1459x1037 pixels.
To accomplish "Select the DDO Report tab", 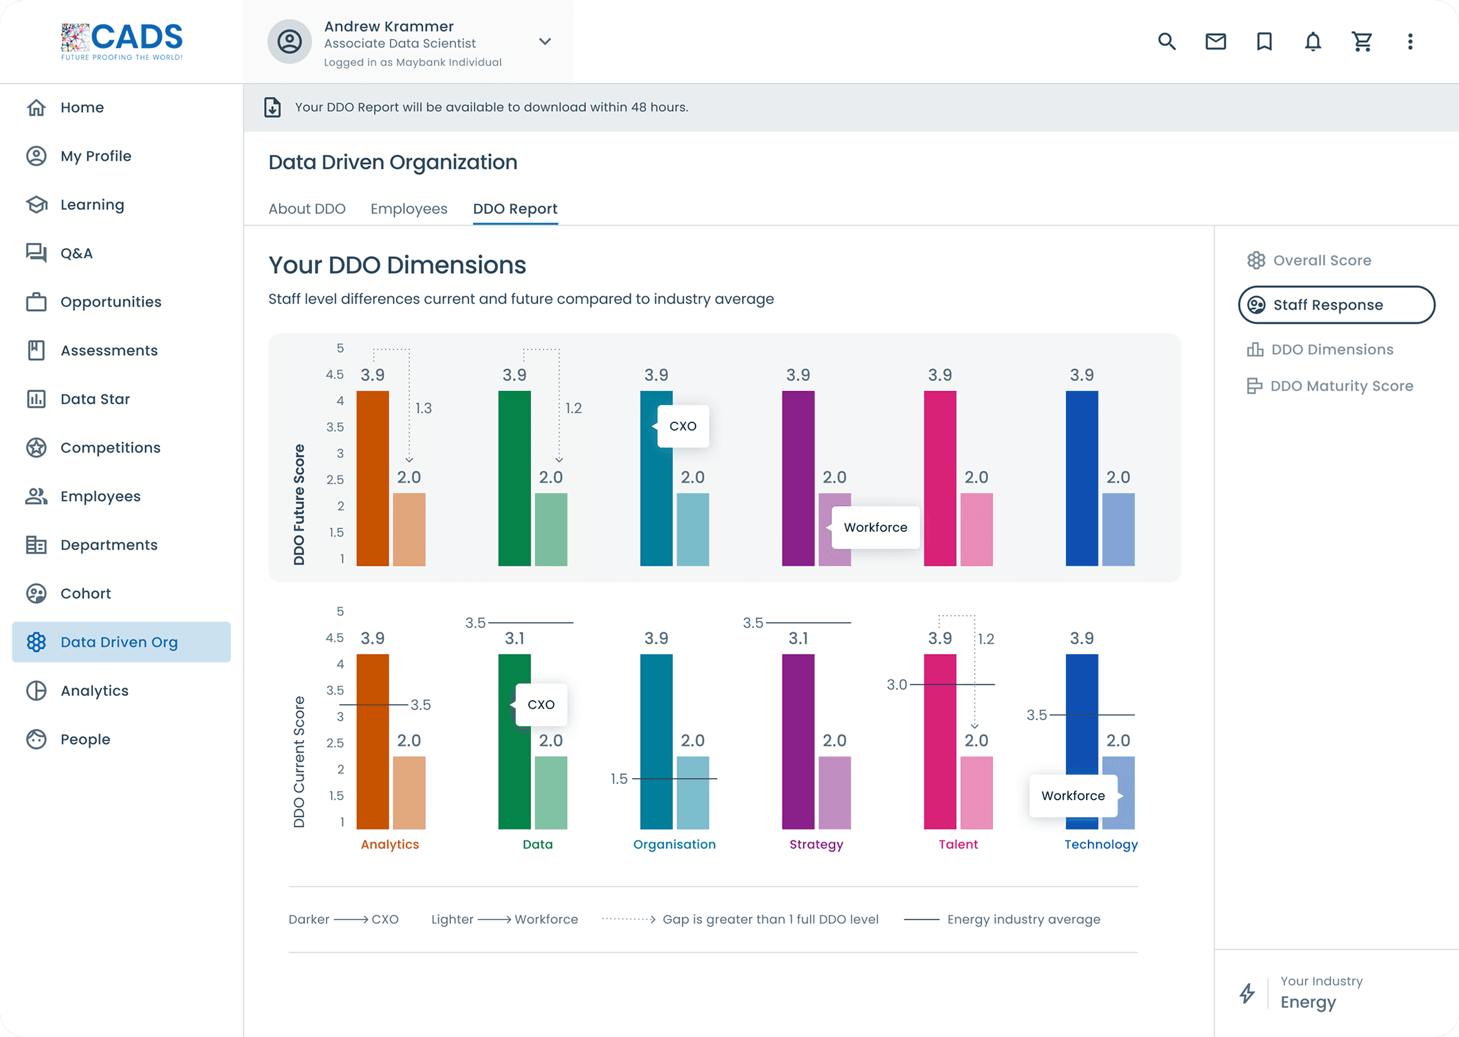I will 515,209.
